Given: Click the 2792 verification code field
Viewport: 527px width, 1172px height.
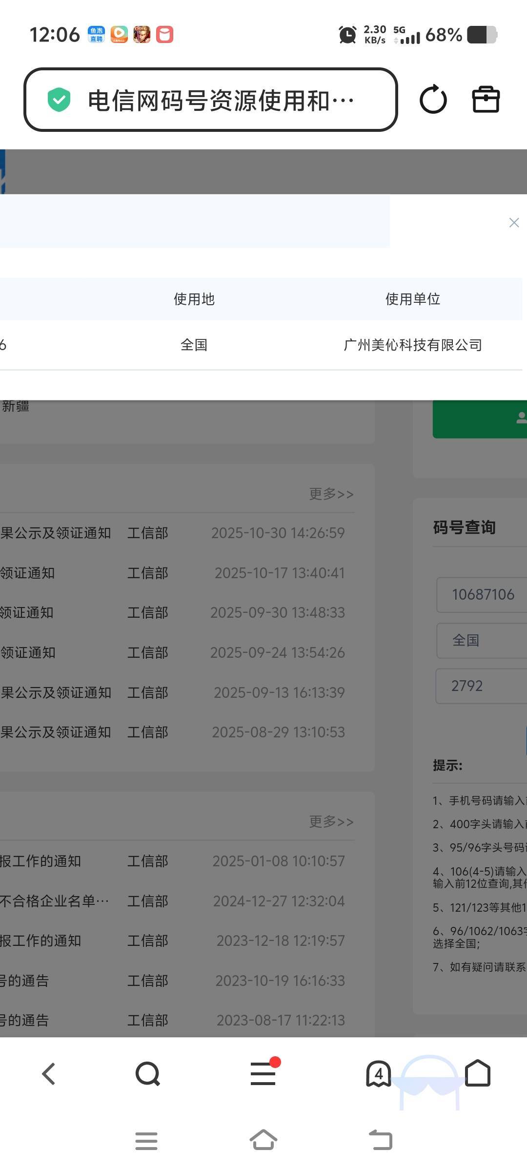Looking at the screenshot, I should [x=481, y=686].
